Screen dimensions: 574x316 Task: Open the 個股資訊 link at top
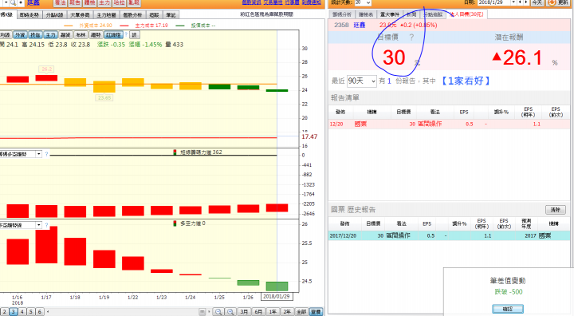coord(251,2)
